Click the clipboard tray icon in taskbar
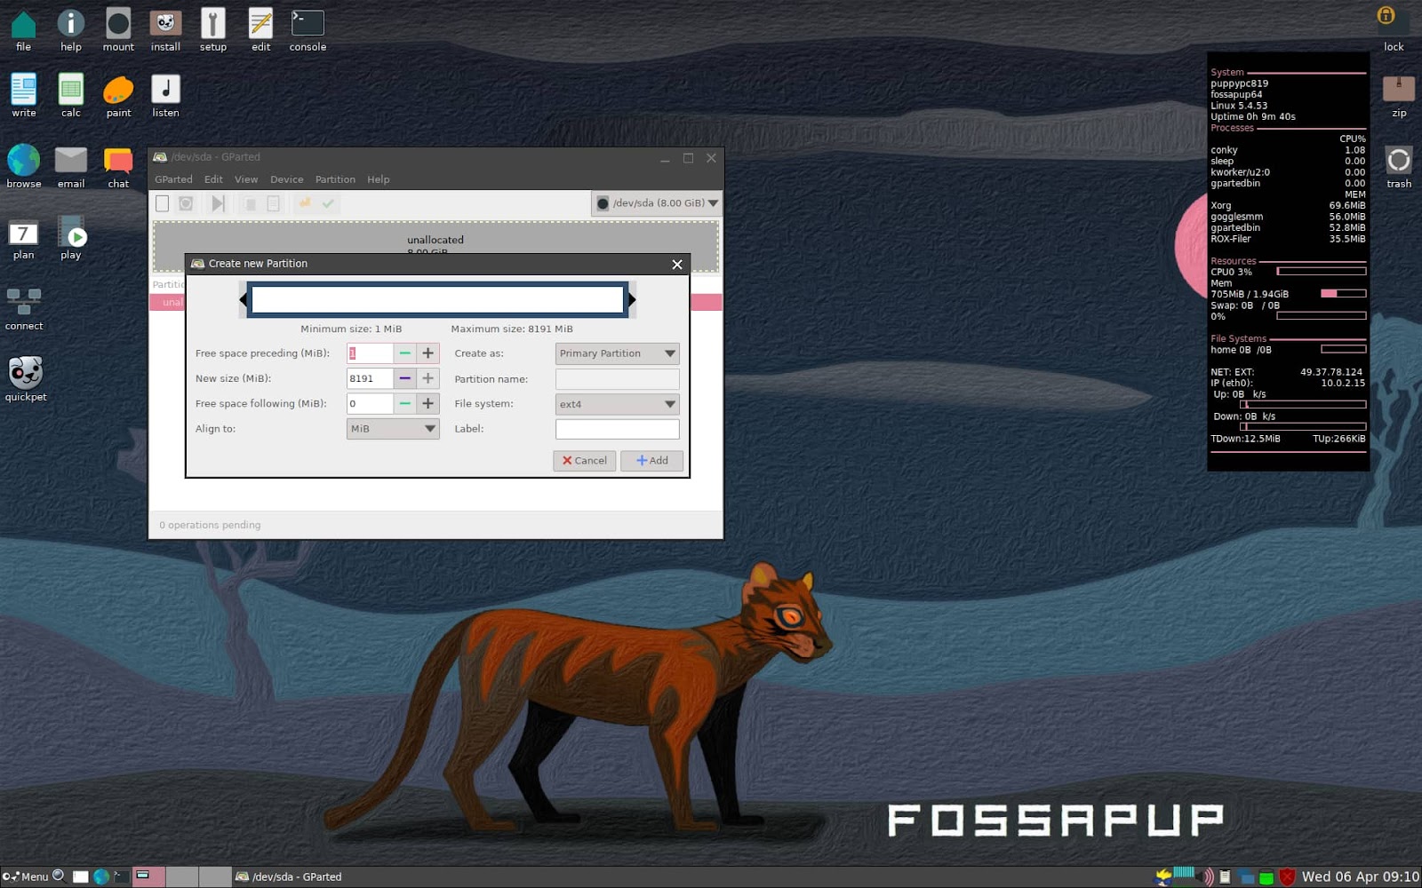1422x888 pixels. (x=1225, y=876)
